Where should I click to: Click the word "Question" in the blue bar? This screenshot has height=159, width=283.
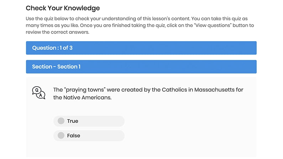click(44, 48)
